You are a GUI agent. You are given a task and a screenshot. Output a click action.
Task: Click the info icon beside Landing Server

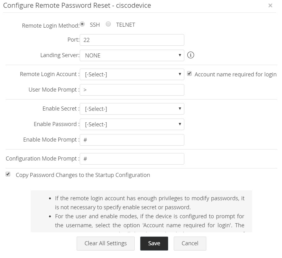click(x=191, y=55)
